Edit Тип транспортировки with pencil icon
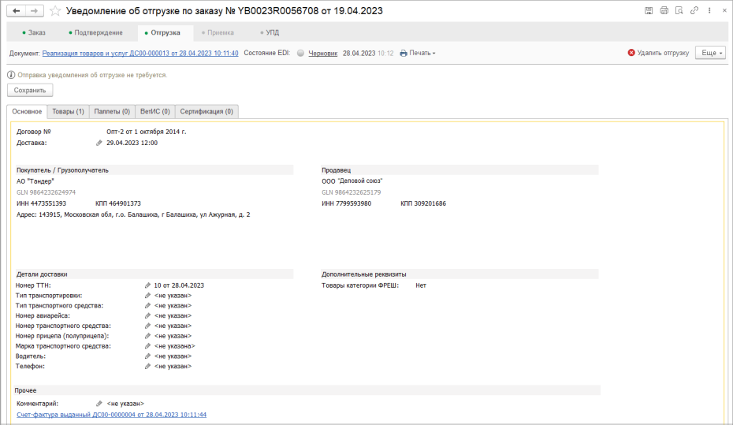Image resolution: width=733 pixels, height=425 pixels. pos(147,296)
